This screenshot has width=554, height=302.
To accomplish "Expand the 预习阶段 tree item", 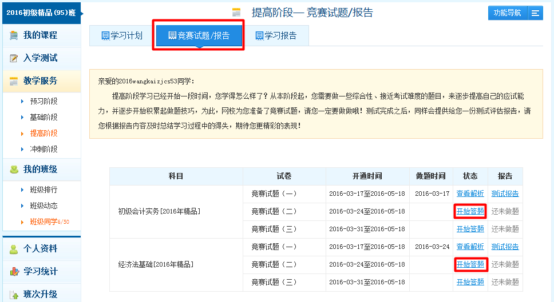I will pos(43,102).
